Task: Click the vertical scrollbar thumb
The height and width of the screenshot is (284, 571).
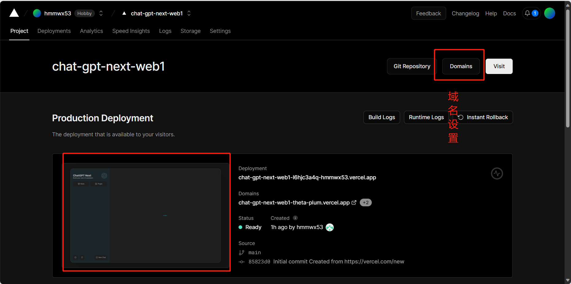Action: 568,68
